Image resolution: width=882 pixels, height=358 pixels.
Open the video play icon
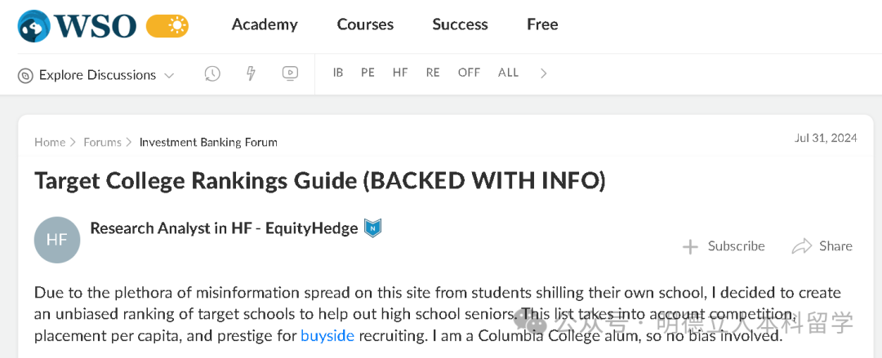tap(290, 73)
